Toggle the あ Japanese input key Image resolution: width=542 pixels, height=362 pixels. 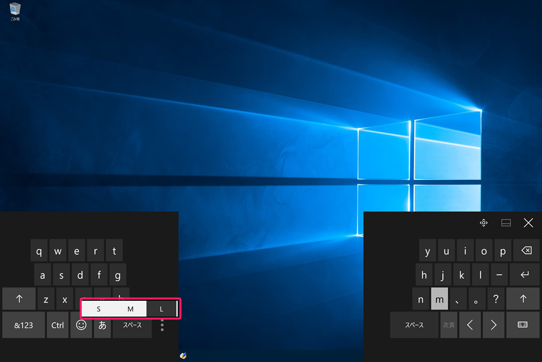[x=102, y=325]
